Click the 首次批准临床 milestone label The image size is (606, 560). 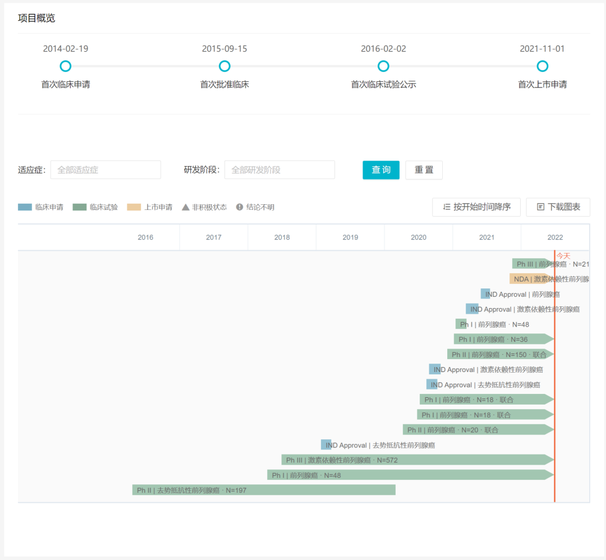click(x=224, y=84)
